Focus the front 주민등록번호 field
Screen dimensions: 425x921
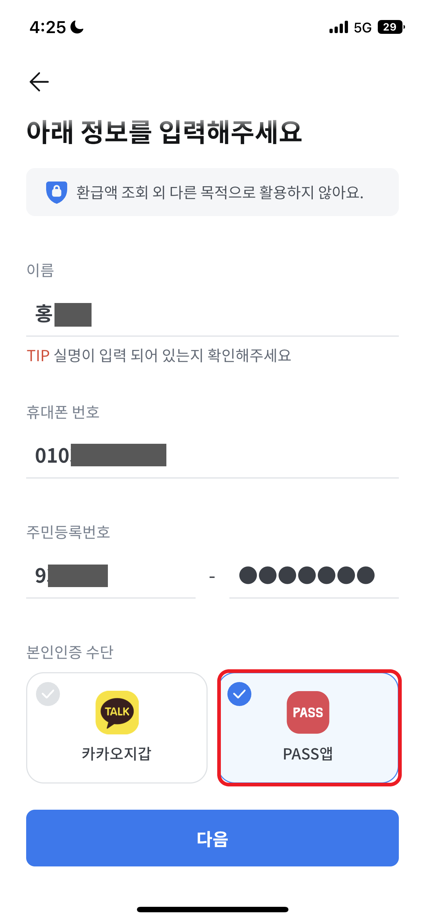tap(111, 576)
